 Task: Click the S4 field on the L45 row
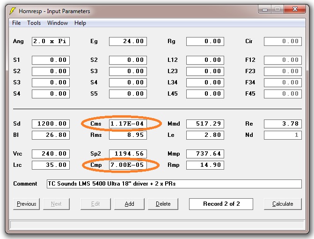point(51,94)
